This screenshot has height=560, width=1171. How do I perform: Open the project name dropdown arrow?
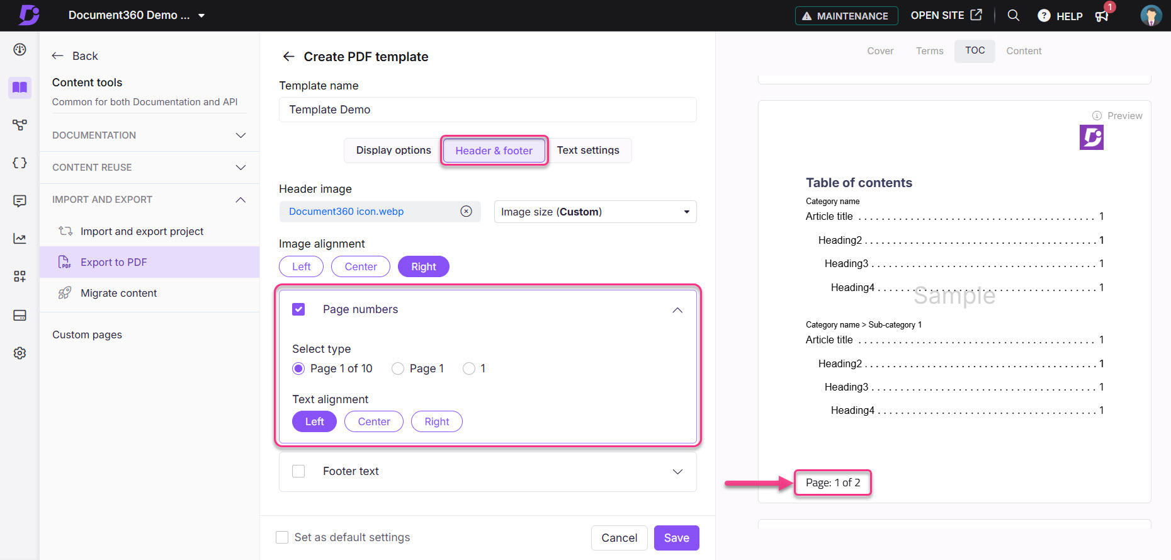pos(201,16)
